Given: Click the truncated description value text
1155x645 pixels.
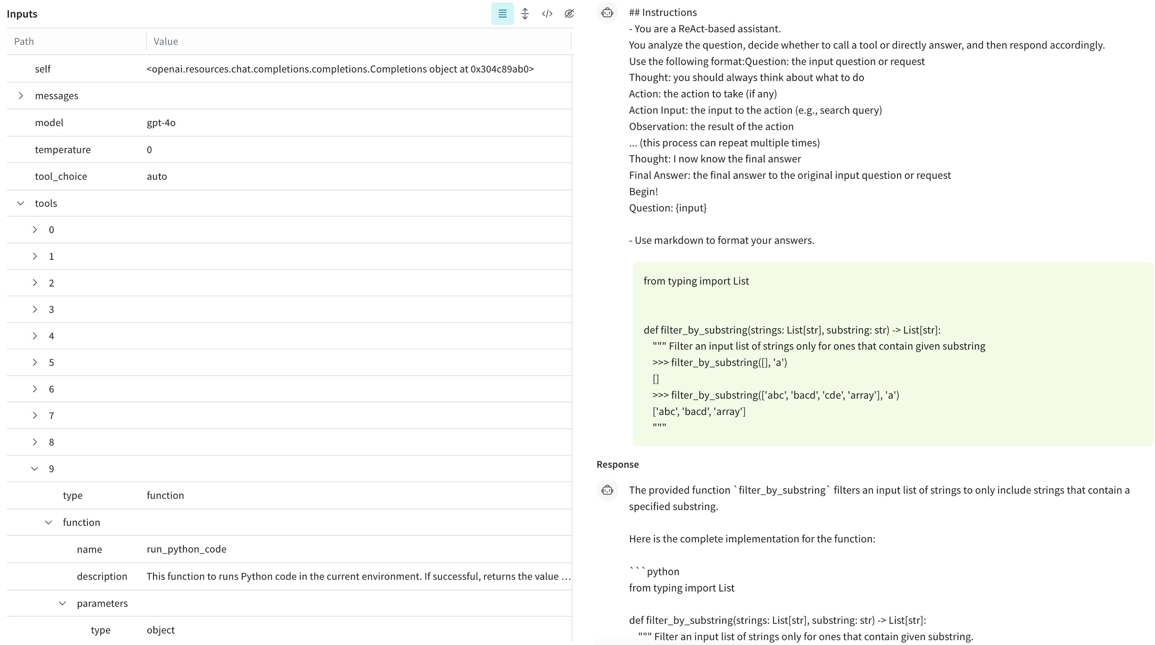Looking at the screenshot, I should (358, 577).
